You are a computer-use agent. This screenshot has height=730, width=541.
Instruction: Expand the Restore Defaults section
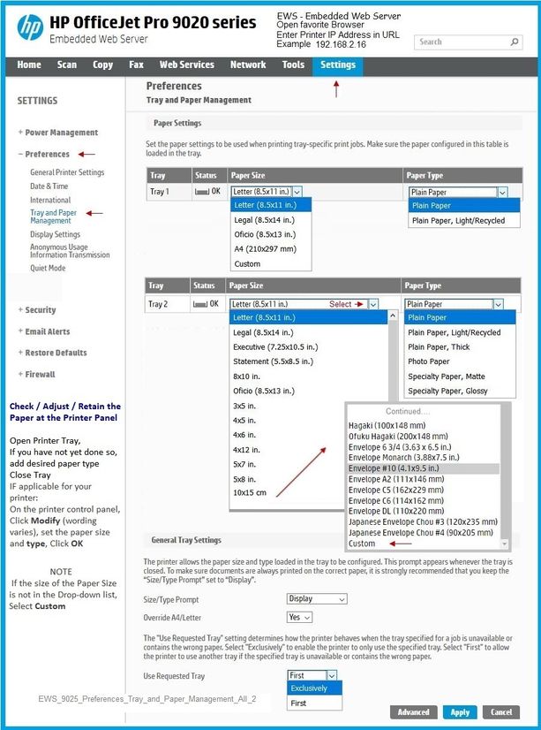point(52,353)
